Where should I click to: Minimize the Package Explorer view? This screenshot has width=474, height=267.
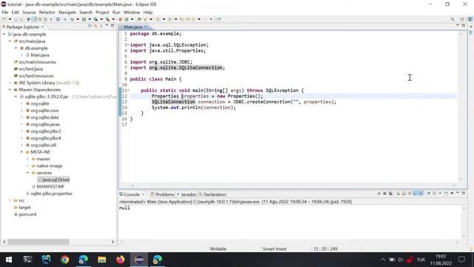pyautogui.click(x=107, y=26)
